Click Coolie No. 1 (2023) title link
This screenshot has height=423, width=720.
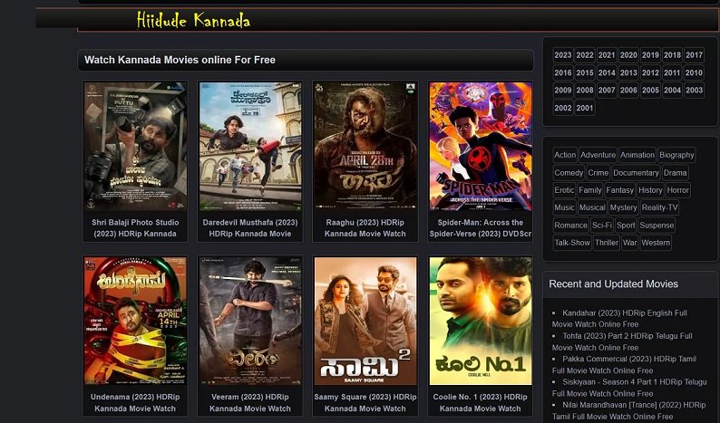click(x=481, y=402)
